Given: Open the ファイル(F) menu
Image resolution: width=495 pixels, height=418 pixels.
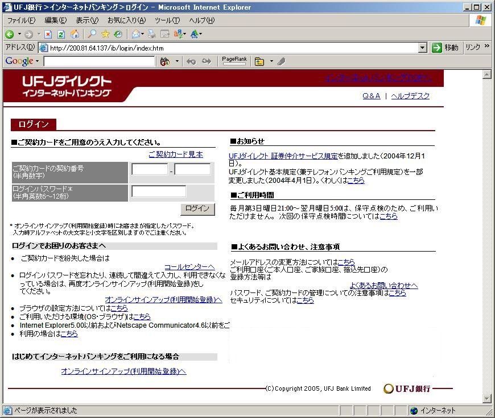Looking at the screenshot, I should (x=21, y=20).
